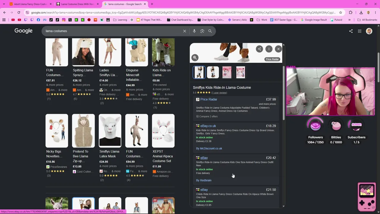Image resolution: width=380 pixels, height=214 pixels.
Task: Reload the current page
Action: pyautogui.click(x=19, y=12)
